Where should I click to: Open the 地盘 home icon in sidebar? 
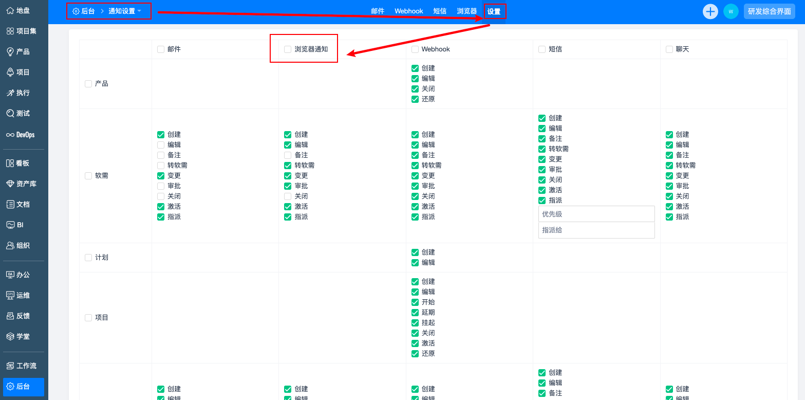[10, 10]
